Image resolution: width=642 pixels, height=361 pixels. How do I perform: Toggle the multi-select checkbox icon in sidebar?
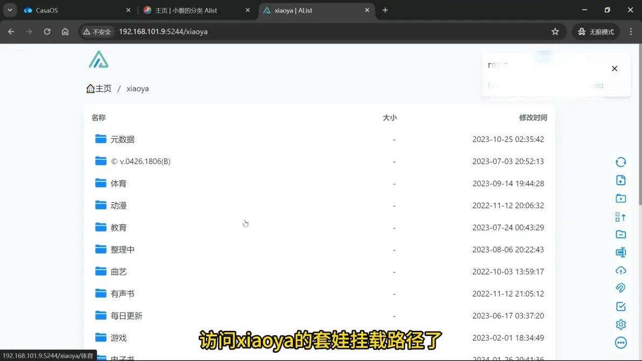click(620, 307)
